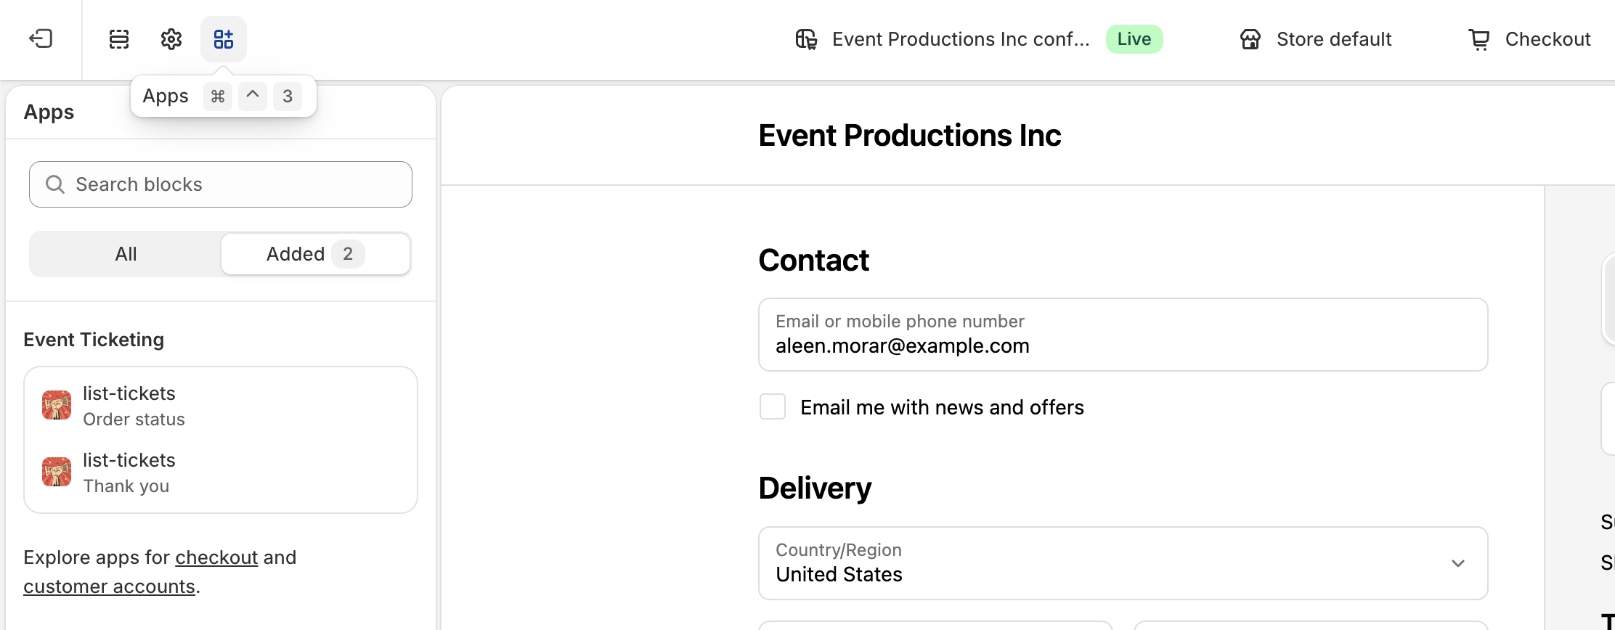Switch to the Added tab
1615x630 pixels.
coord(315,254)
